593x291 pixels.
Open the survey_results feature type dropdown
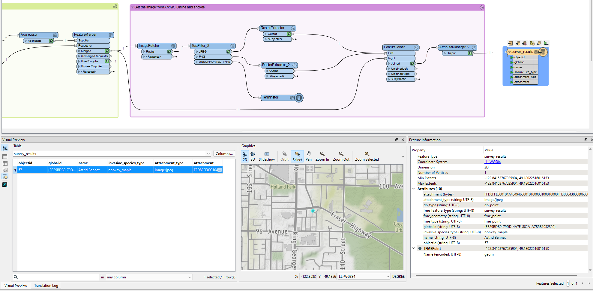(x=209, y=153)
